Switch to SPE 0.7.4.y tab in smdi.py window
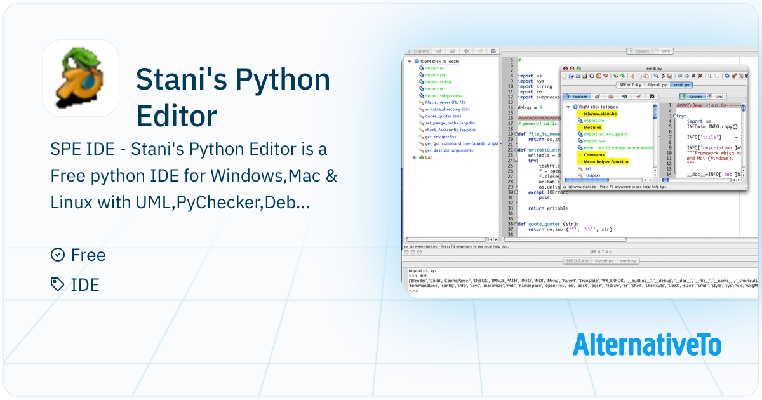This screenshot has height=400, width=762. pyautogui.click(x=631, y=85)
